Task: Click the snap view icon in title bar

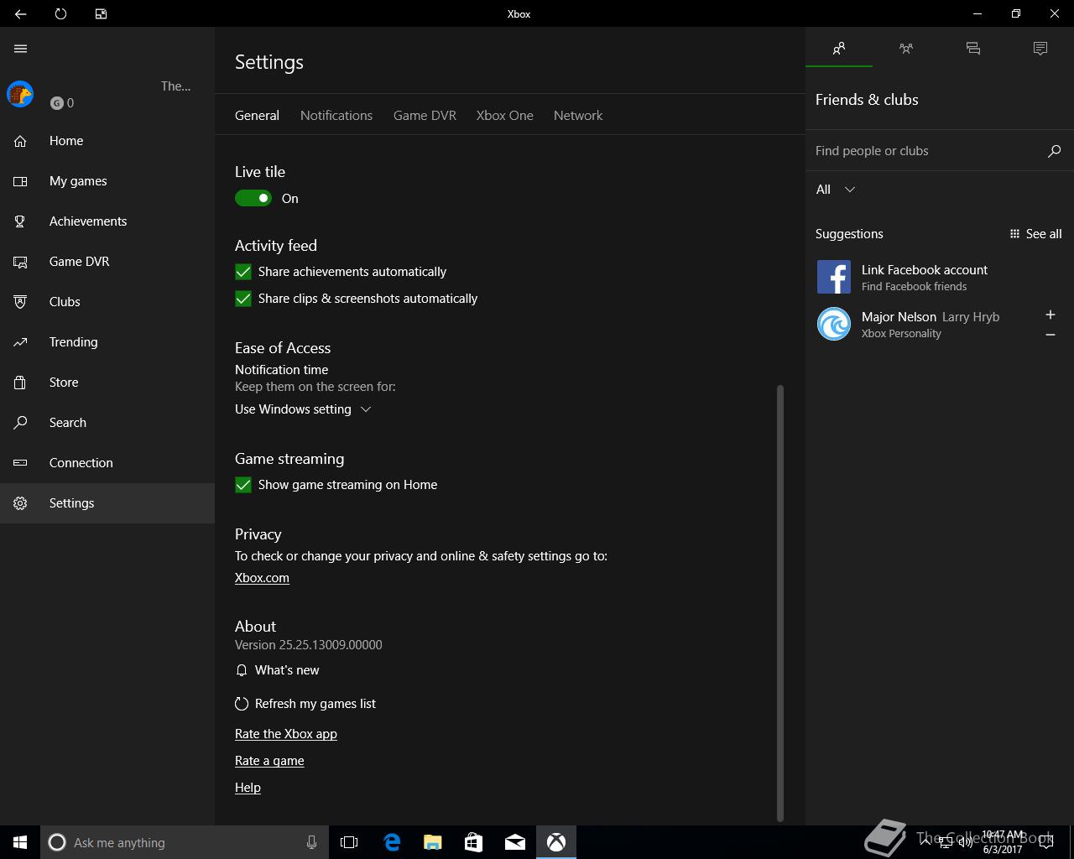Action: tap(101, 13)
